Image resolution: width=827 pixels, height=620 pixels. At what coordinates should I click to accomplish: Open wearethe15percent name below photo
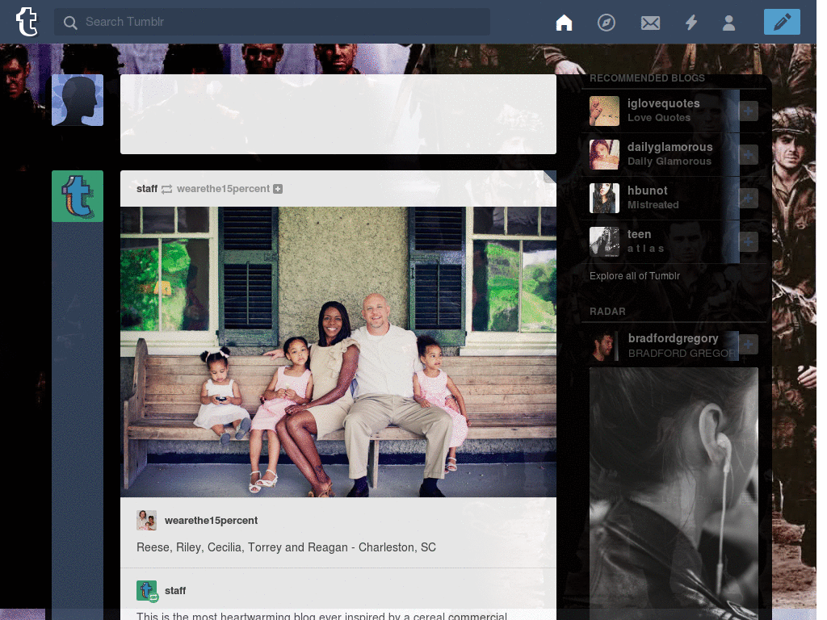click(211, 521)
